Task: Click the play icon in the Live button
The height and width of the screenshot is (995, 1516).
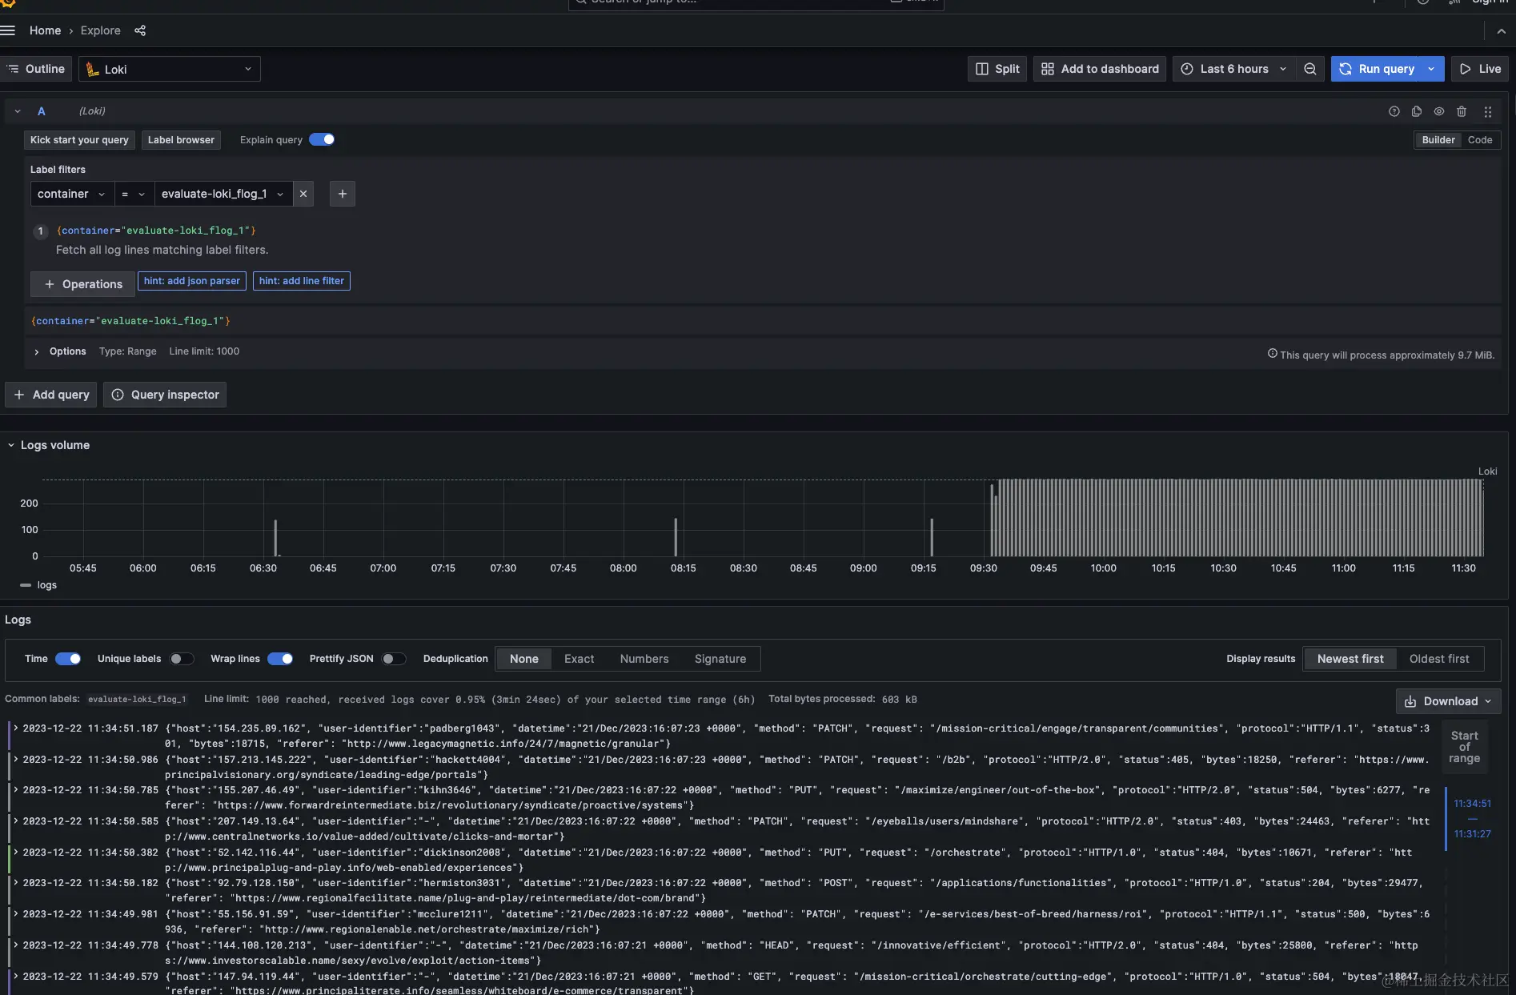Action: click(1465, 69)
